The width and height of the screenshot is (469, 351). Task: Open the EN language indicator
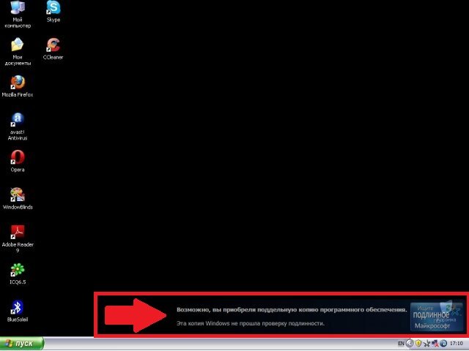point(401,344)
